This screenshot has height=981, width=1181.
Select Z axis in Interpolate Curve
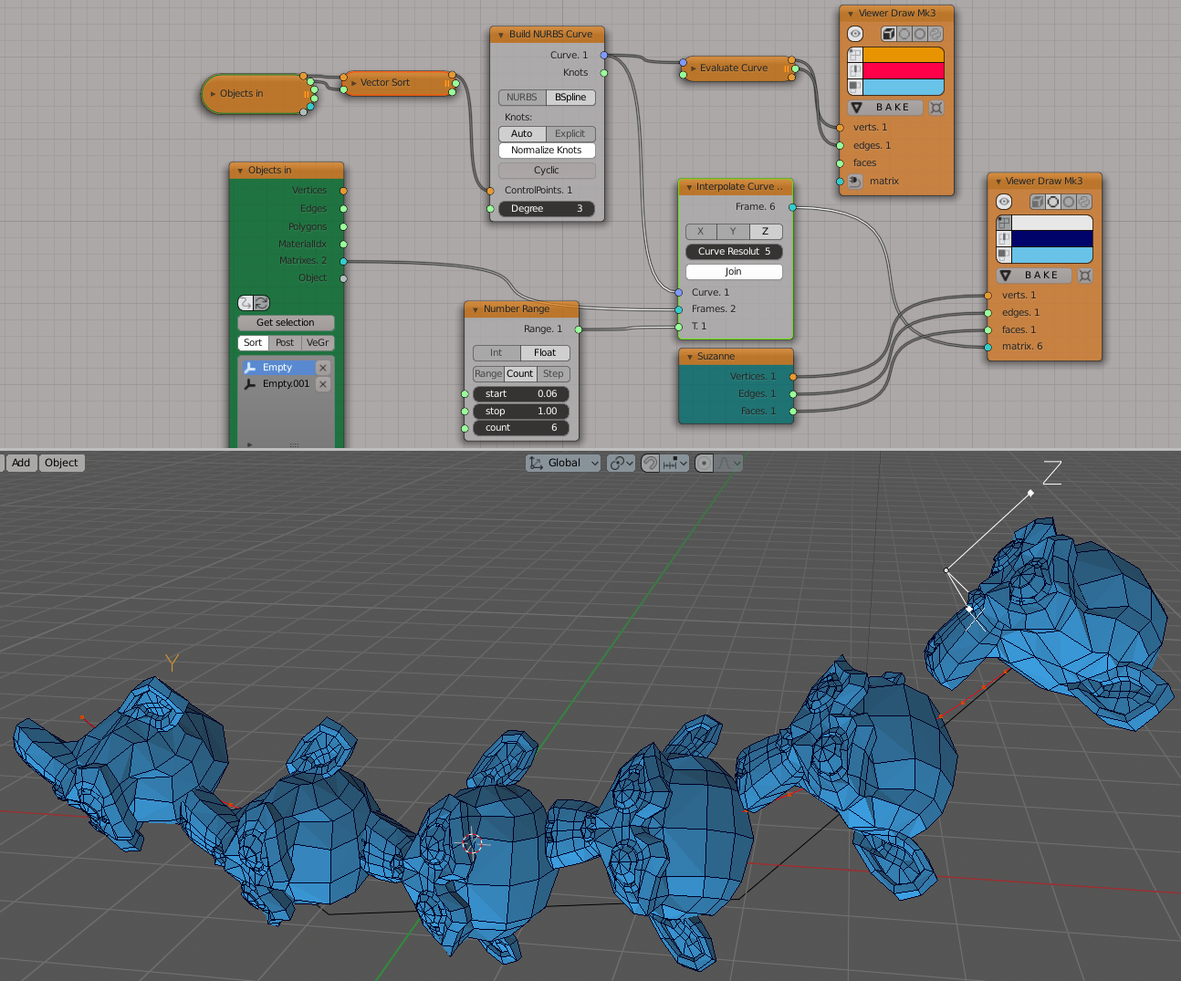tap(766, 232)
